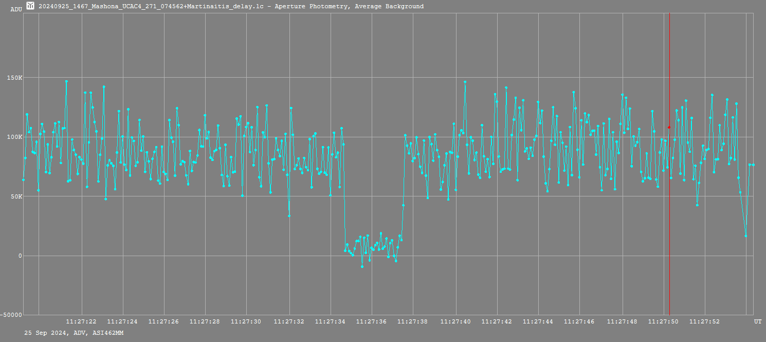Click the 11:27:36 time axis label
The height and width of the screenshot is (342, 766).
tap(371, 321)
